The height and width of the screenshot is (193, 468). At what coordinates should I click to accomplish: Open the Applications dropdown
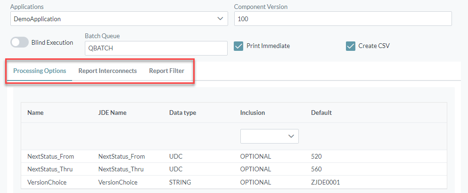coord(119,19)
